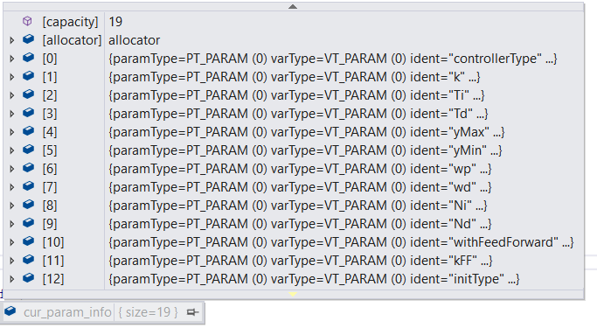Select the value with ident="Td"
Image resolution: width=597 pixels, height=328 pixels.
298,114
